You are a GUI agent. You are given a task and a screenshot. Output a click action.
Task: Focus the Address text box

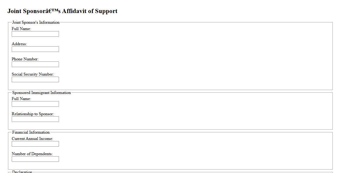click(35, 49)
